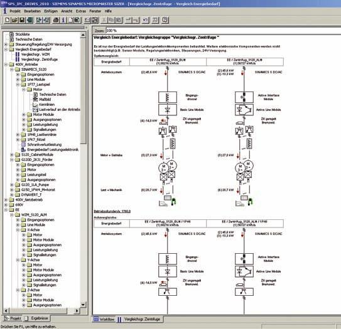Select the G150_1FW4_M=konst tree item
341x329 pixels.
pos(38,190)
